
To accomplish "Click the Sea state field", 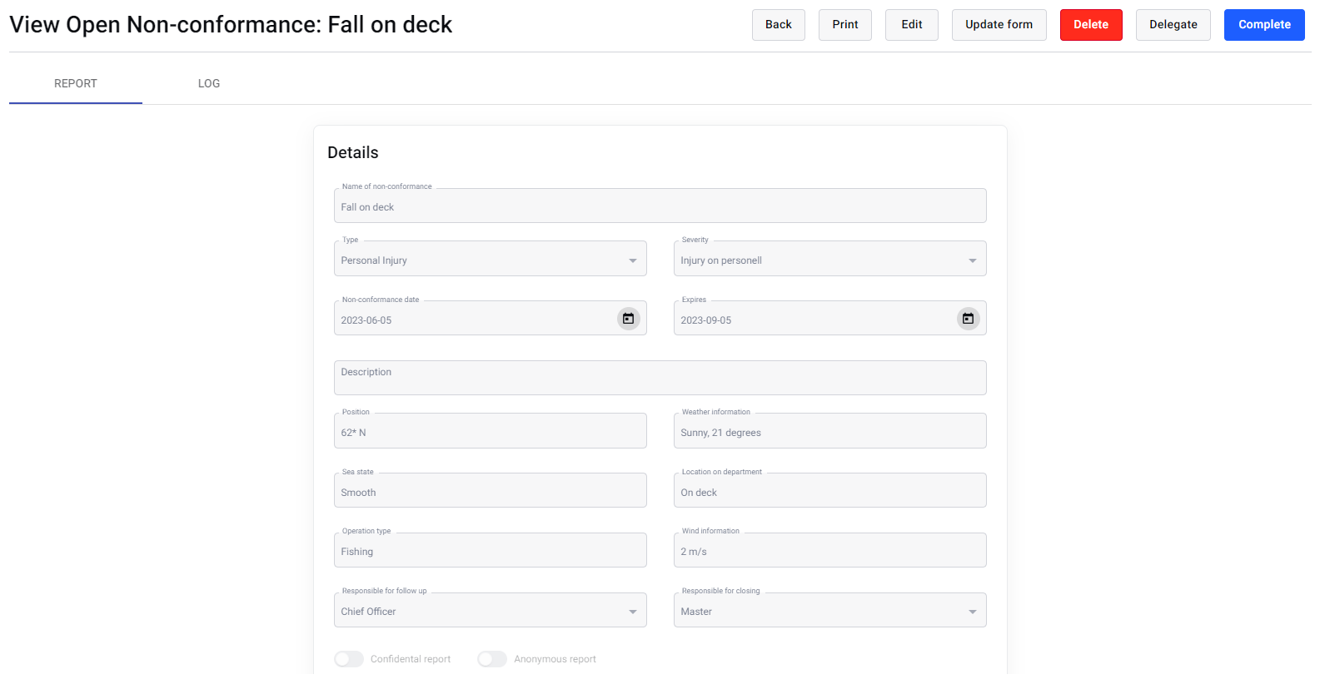I will point(491,490).
